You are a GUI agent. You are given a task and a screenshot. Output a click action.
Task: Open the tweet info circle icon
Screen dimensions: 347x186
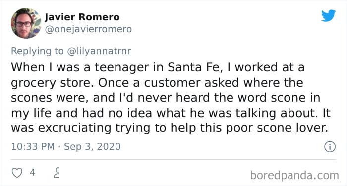pos(330,147)
